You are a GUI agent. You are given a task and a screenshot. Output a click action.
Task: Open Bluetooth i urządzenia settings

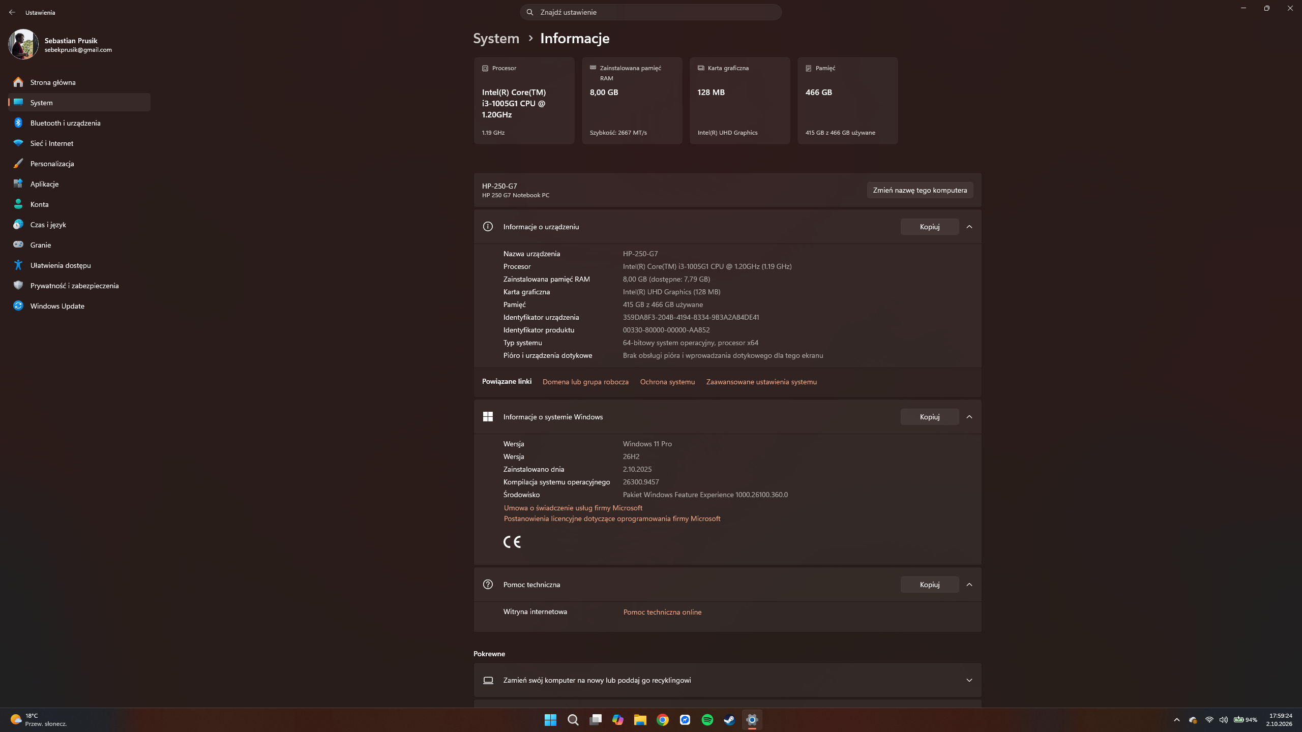point(79,123)
